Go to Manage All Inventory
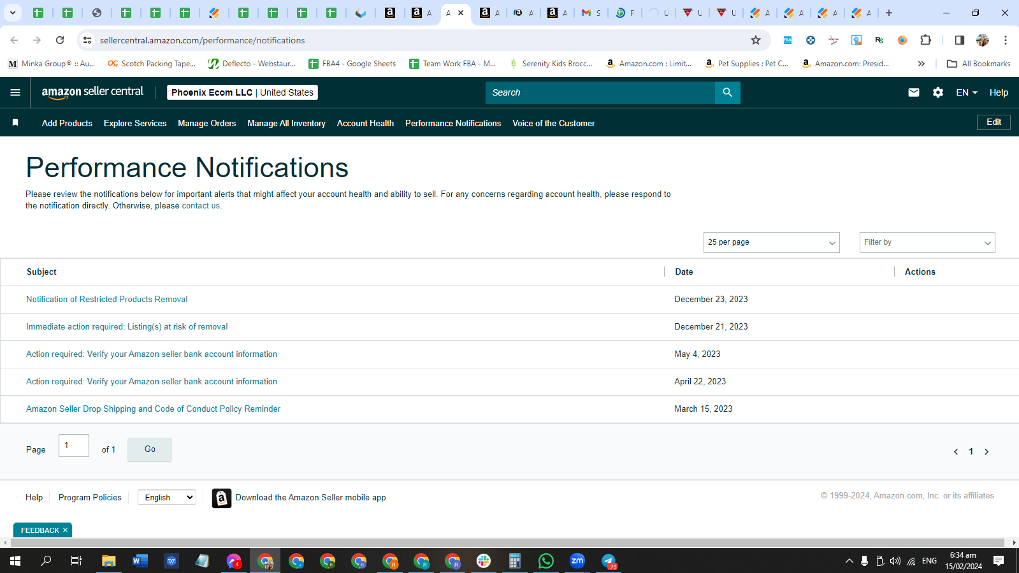Viewport: 1019px width, 573px height. (286, 123)
